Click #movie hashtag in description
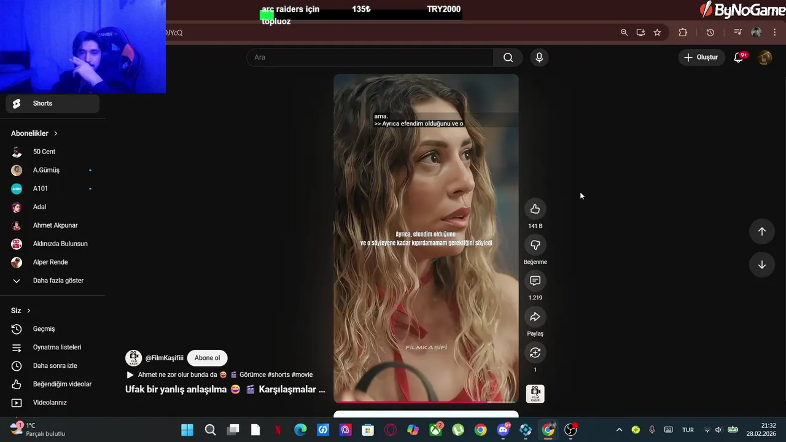The height and width of the screenshot is (442, 786). pos(302,374)
